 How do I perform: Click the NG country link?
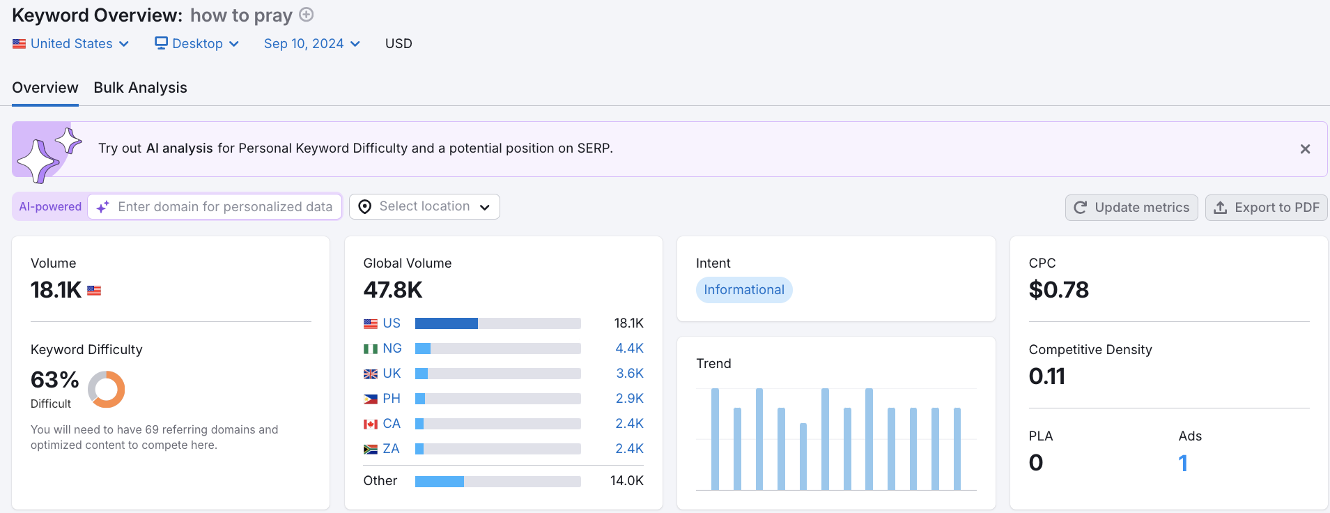(x=392, y=349)
